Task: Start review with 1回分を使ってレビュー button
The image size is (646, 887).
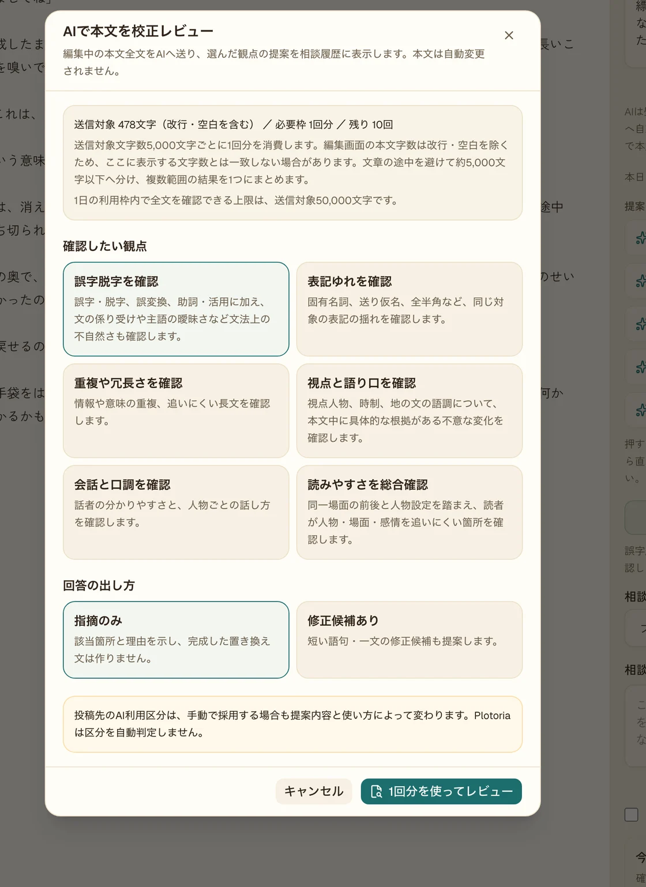Action: tap(441, 791)
